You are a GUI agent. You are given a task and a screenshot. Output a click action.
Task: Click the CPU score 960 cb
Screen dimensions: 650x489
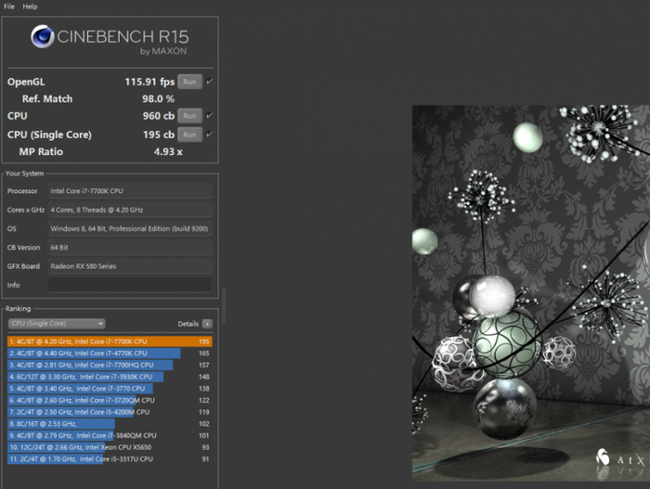pyautogui.click(x=159, y=116)
